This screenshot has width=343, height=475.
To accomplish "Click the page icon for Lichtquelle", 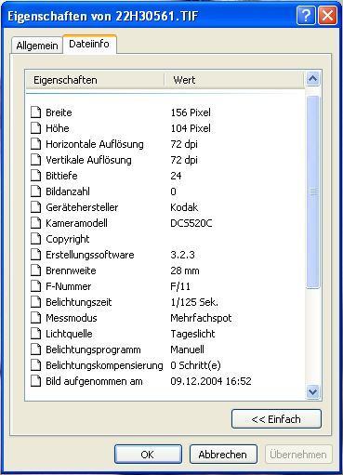I will click(36, 334).
